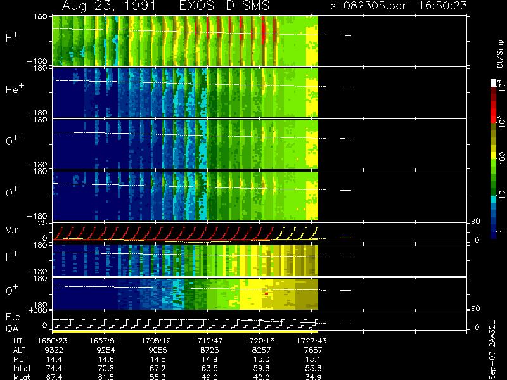Click the 10^4 color bar label
The image size is (507, 380).
[501, 85]
